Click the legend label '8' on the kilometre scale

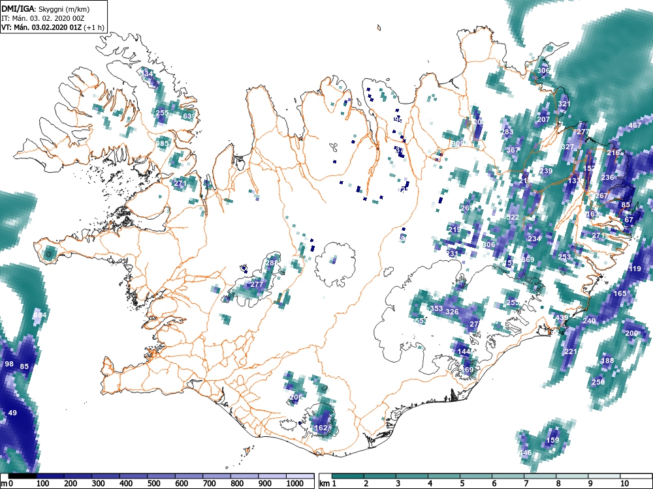558,484
